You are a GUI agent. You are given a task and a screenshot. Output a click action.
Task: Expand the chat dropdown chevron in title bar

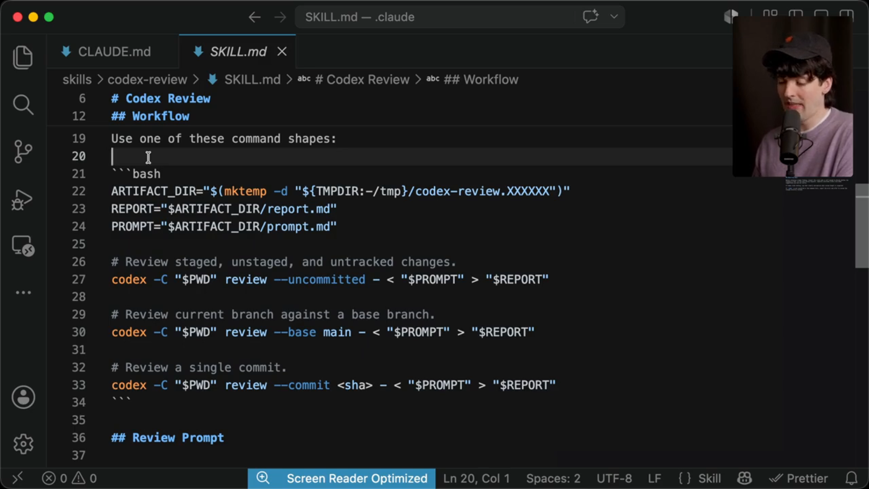coord(614,17)
